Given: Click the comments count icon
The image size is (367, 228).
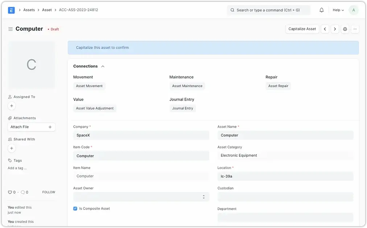Looking at the screenshot, I should (x=23, y=192).
